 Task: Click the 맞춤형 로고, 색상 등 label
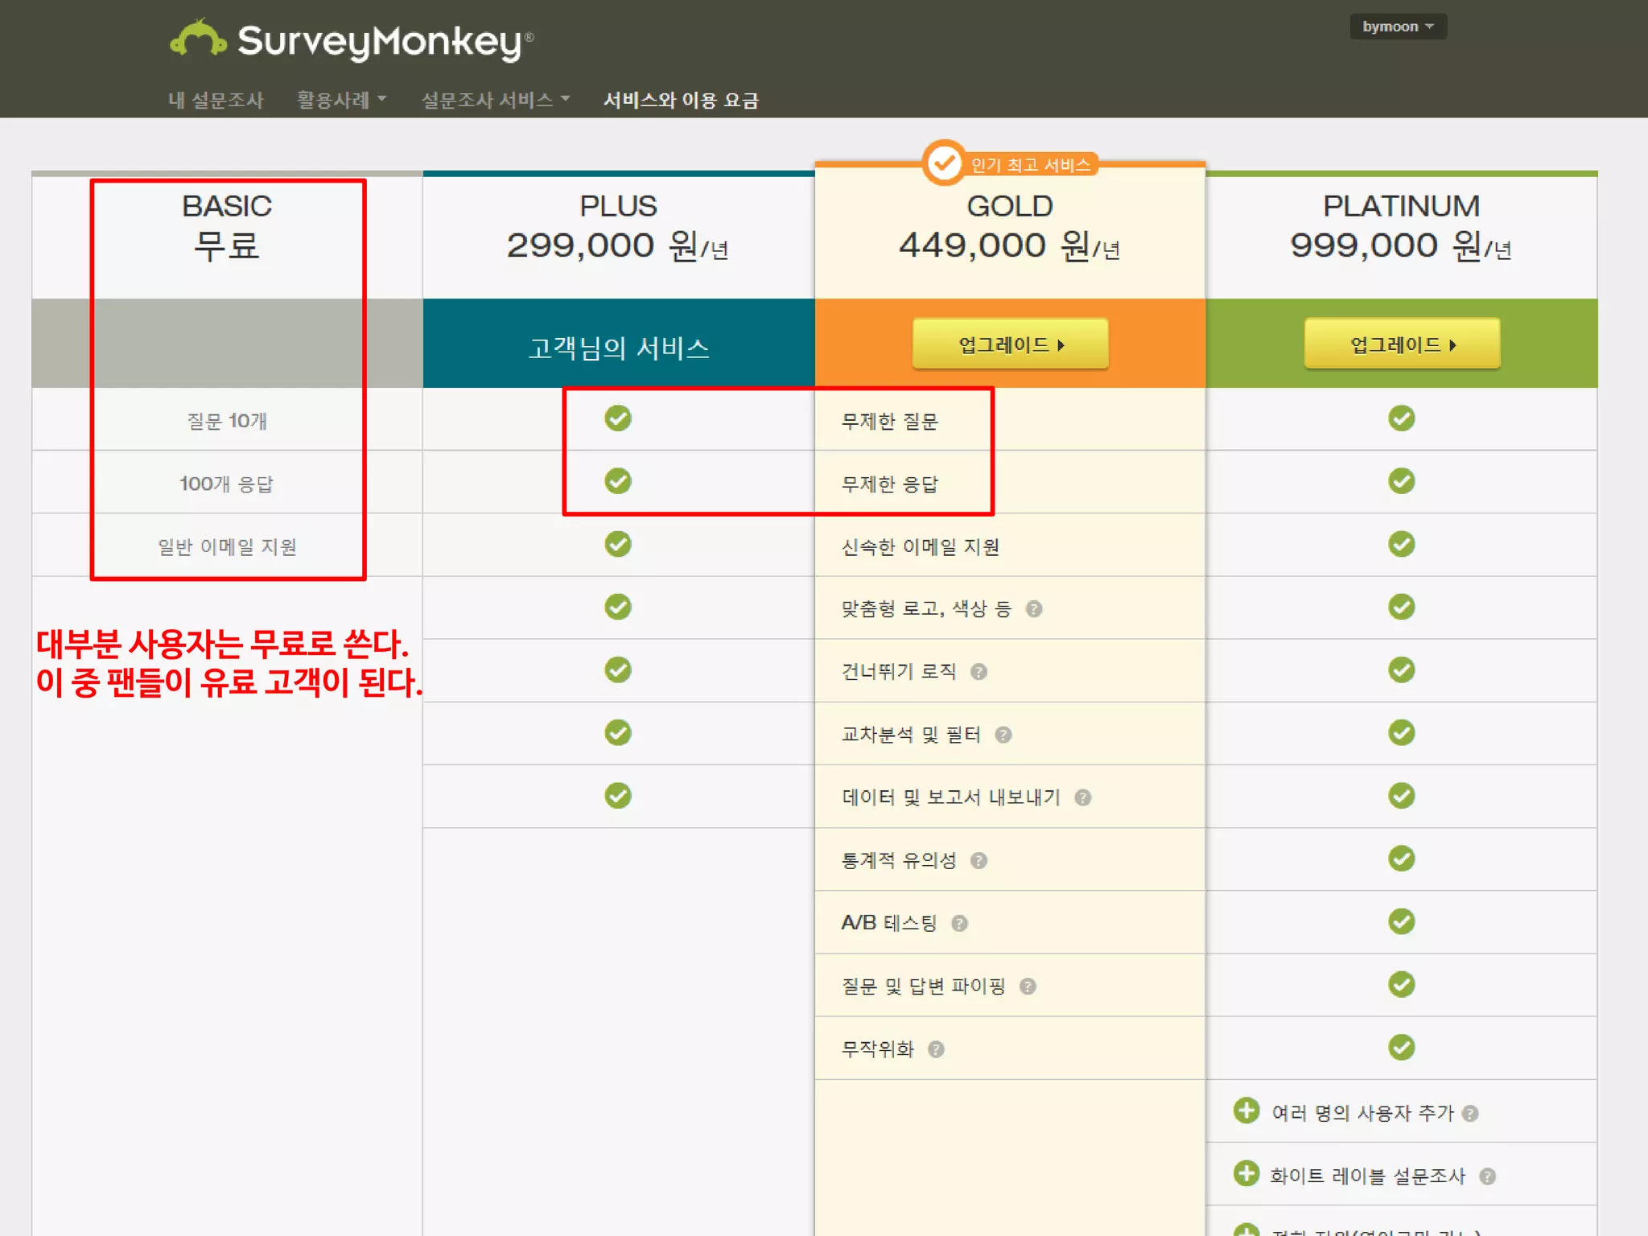926,609
